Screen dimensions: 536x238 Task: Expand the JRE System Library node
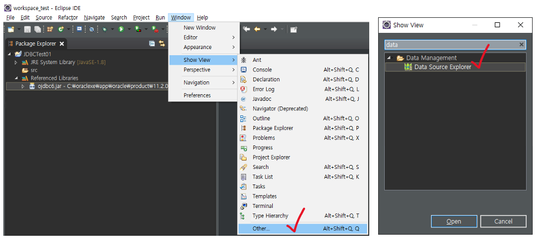click(16, 62)
